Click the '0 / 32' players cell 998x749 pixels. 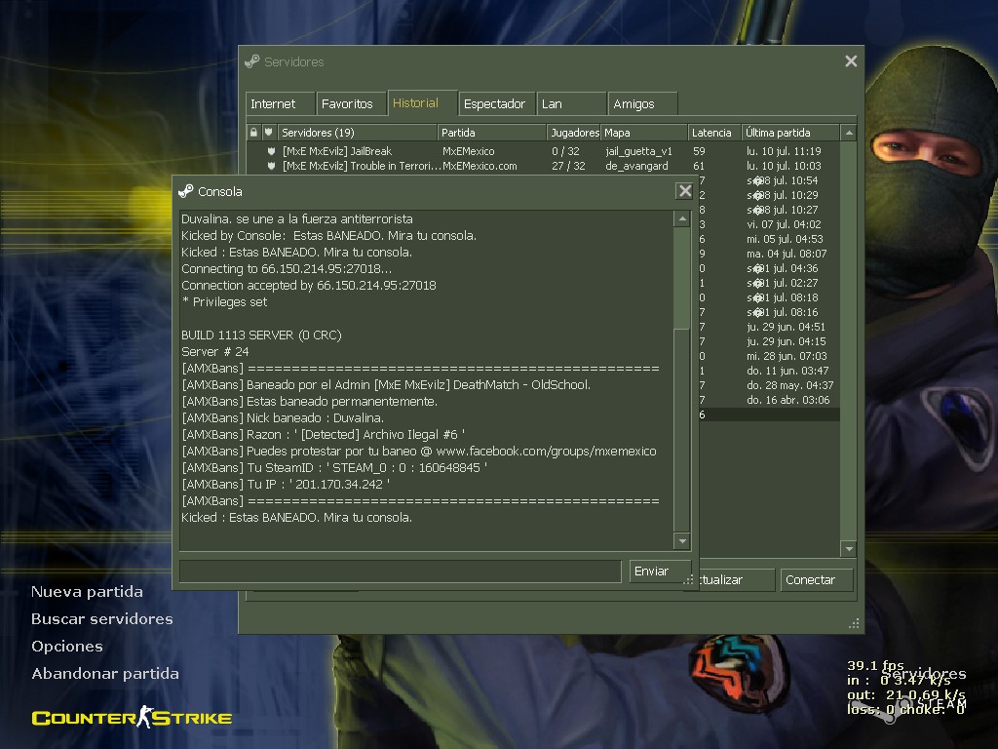(566, 151)
